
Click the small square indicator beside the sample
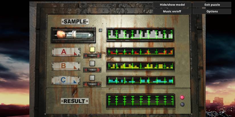click(100, 30)
